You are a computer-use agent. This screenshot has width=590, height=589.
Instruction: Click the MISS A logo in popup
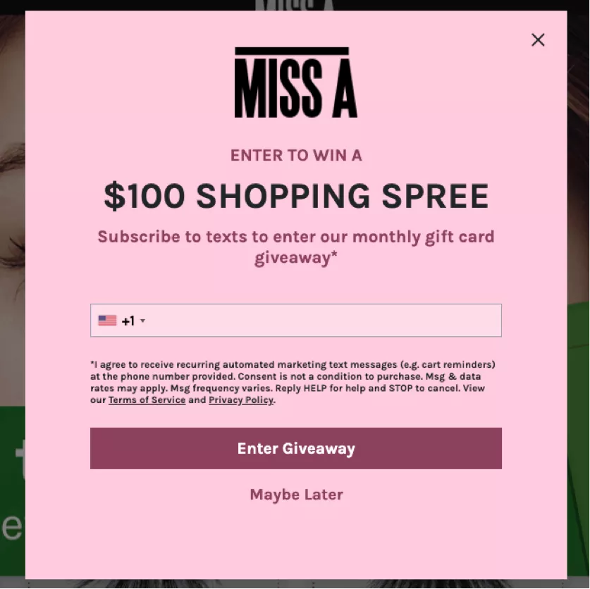(x=296, y=82)
